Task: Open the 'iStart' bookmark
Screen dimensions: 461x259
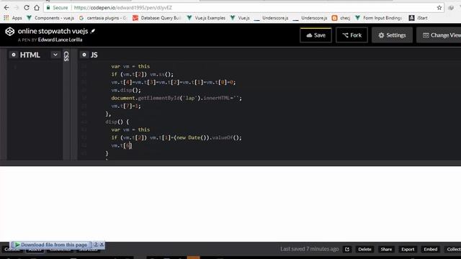Action: 418,18
